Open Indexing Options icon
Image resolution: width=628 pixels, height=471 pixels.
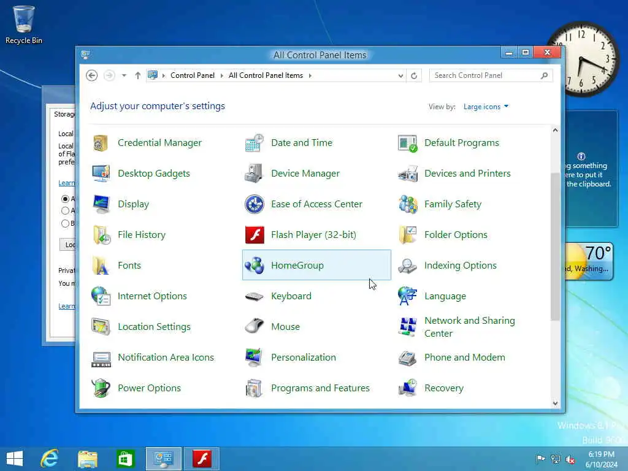click(408, 266)
